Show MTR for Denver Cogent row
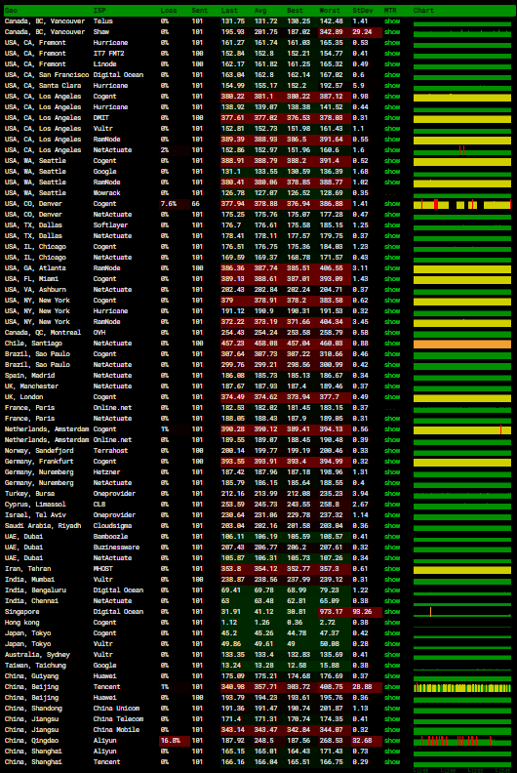The height and width of the screenshot is (773, 517). [x=392, y=204]
